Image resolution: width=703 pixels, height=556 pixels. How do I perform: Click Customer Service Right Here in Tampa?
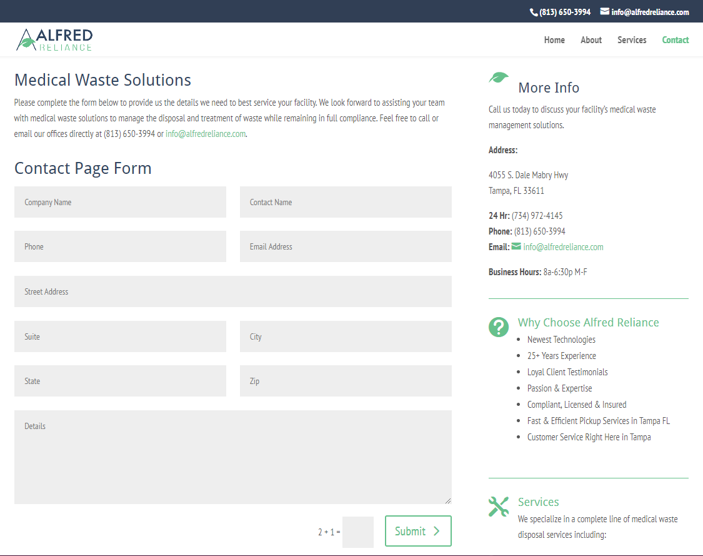589,437
